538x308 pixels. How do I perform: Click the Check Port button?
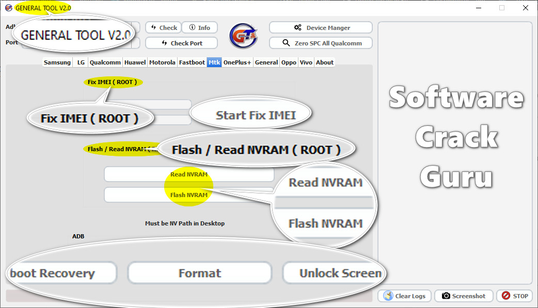182,43
